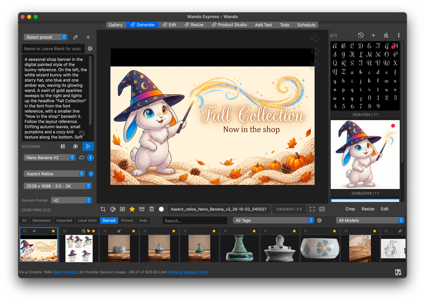Add a new preset with plus icon
Image resolution: width=425 pixels, height=302 pixels.
(88, 37)
